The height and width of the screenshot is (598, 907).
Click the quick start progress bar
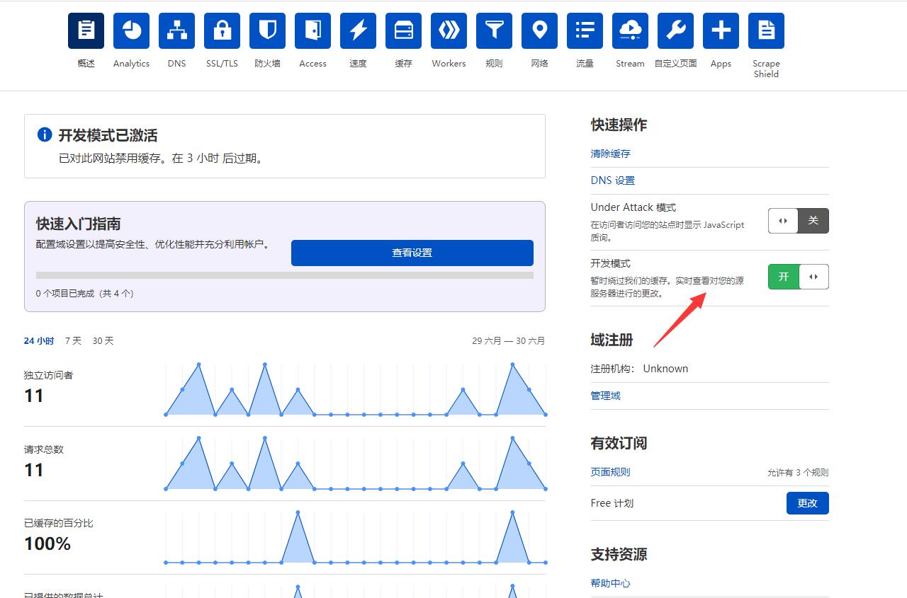[284, 275]
